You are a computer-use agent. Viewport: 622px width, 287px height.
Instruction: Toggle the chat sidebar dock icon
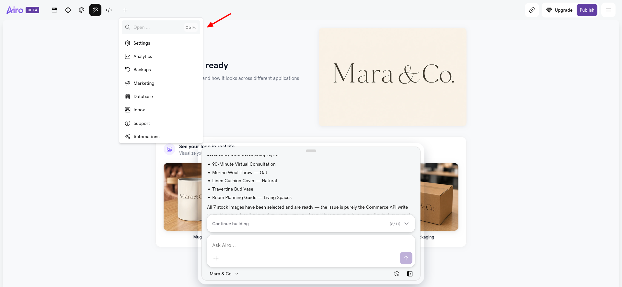[410, 274]
